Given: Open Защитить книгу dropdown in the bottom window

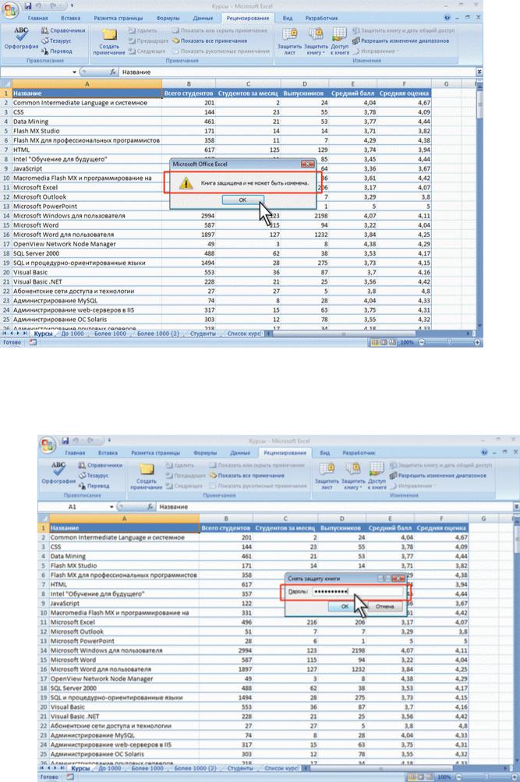Looking at the screenshot, I should [x=352, y=476].
